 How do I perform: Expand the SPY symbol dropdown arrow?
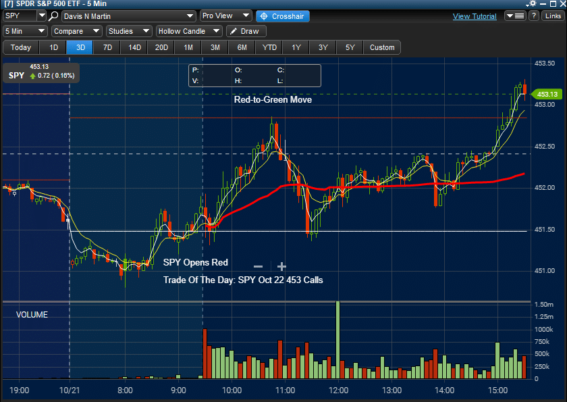point(42,16)
